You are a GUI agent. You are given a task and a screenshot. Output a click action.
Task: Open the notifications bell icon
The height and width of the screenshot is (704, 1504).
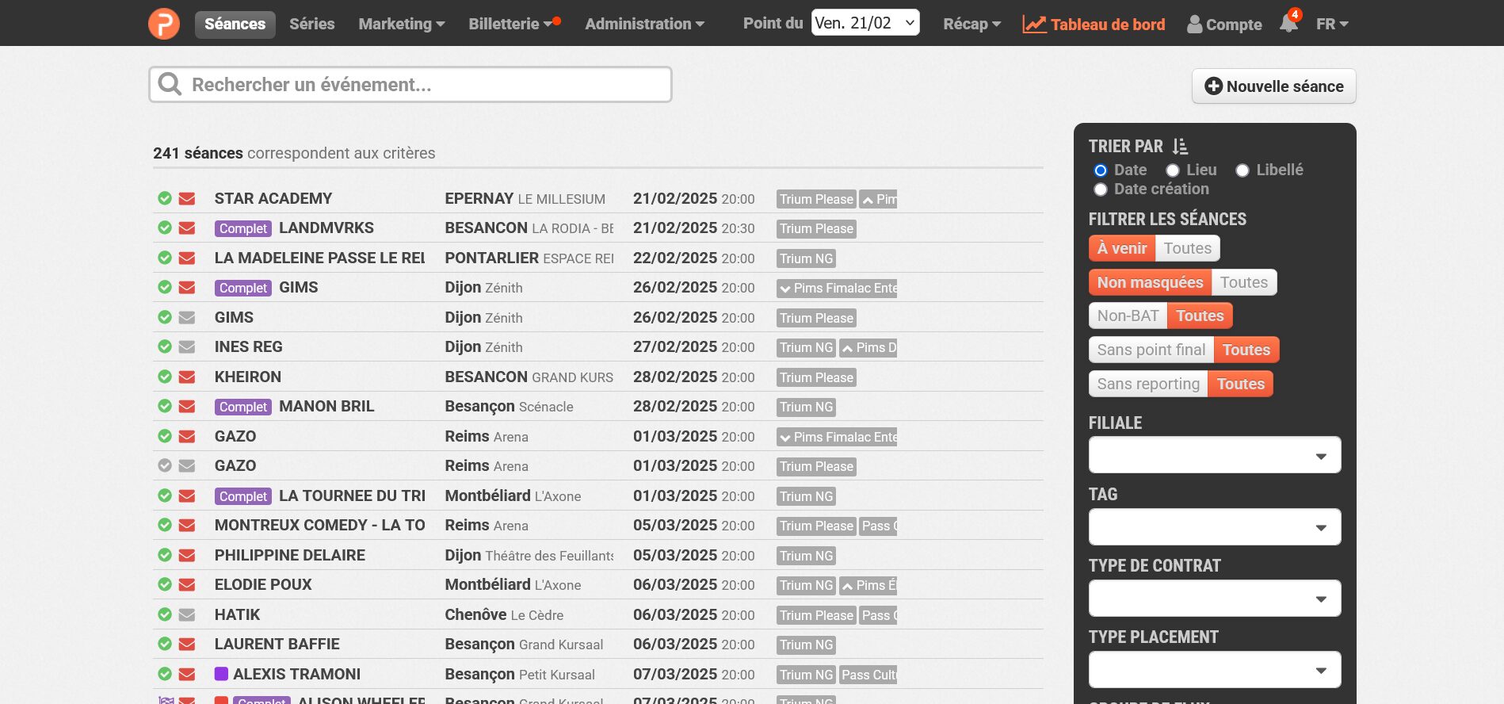pos(1288,24)
